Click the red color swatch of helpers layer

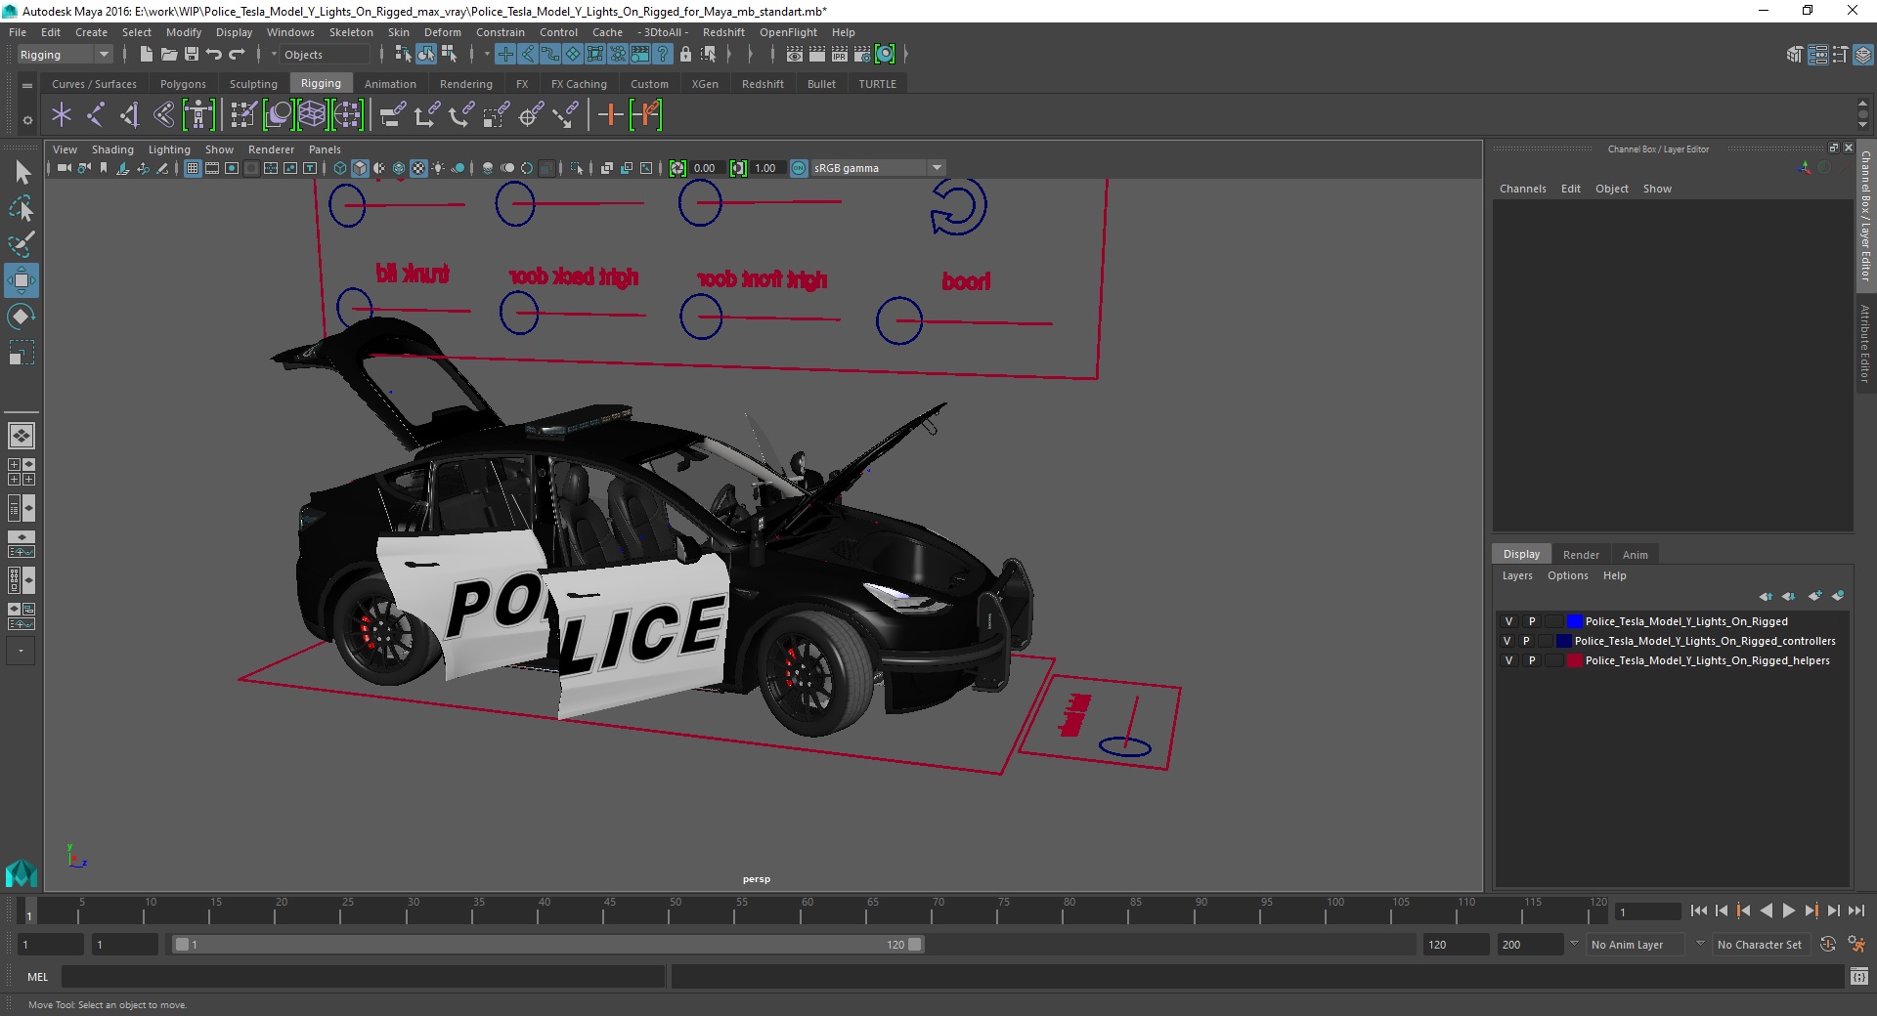(x=1574, y=660)
